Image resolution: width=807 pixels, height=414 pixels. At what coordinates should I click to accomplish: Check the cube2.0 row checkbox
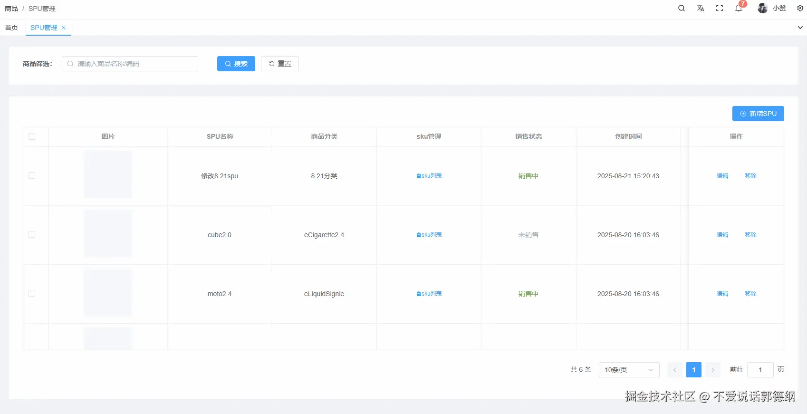32,234
